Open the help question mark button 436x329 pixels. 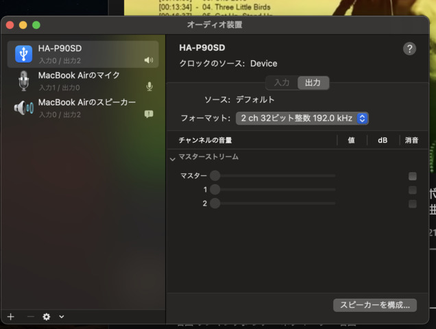409,49
